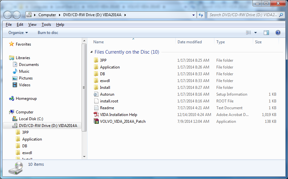Select the DVD/CD-RW Drive (D:) VIDA2014A breadcrumb
The height and width of the screenshot is (179, 288).
click(x=92, y=15)
